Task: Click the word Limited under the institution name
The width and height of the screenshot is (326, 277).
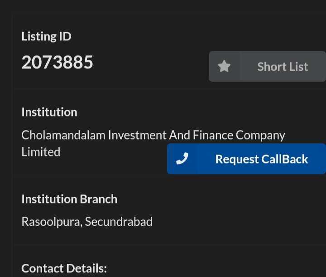Action: pos(41,152)
